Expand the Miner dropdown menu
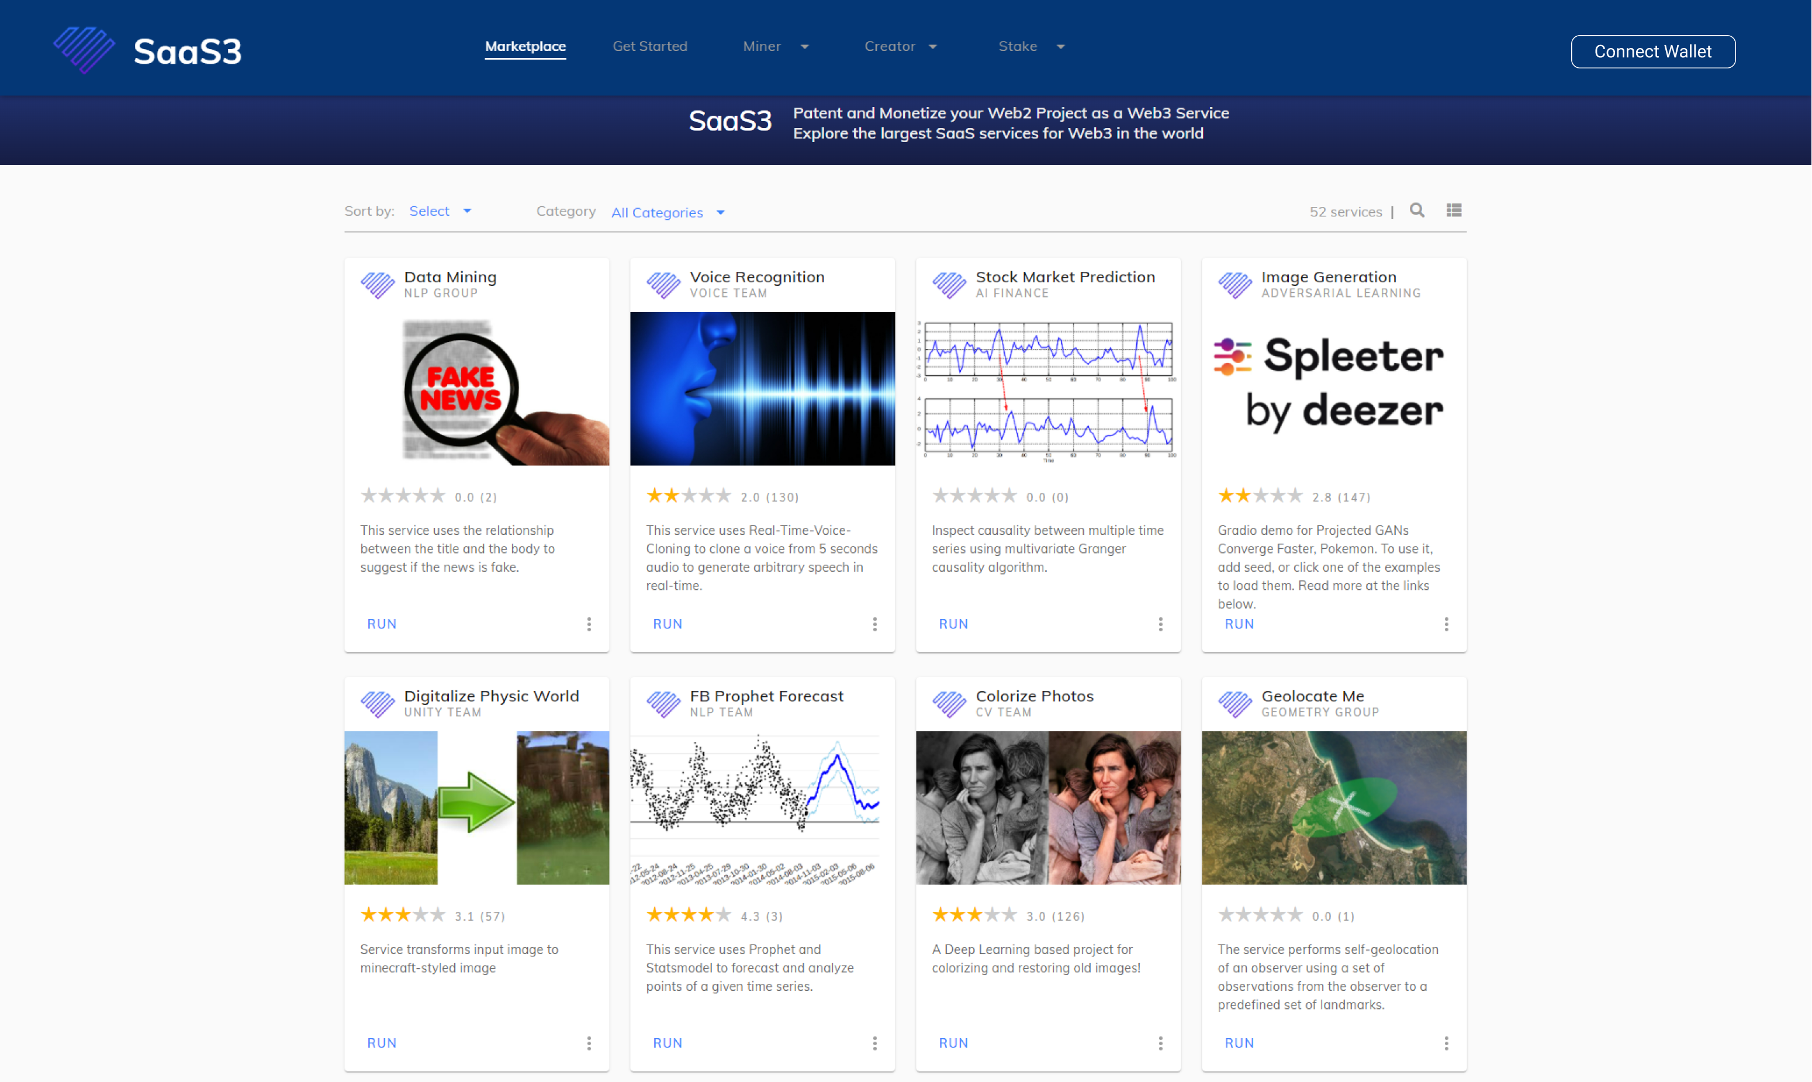This screenshot has width=1812, height=1082. pyautogui.click(x=776, y=47)
